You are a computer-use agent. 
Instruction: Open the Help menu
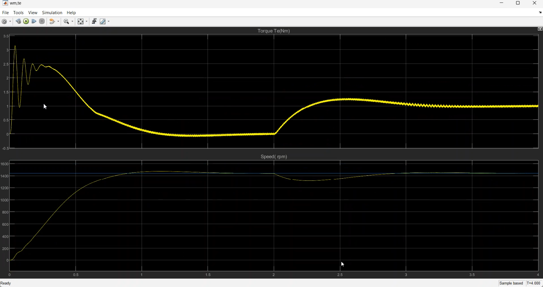(x=71, y=13)
